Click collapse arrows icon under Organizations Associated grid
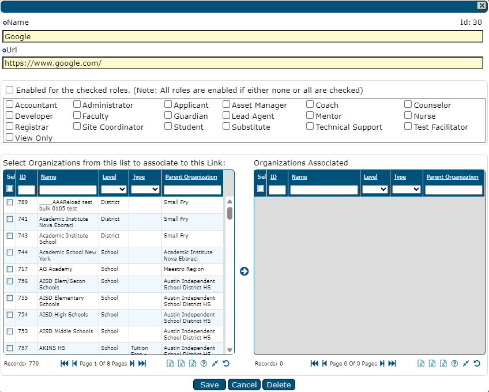Viewport: 489px width, 392px height. coord(465,364)
